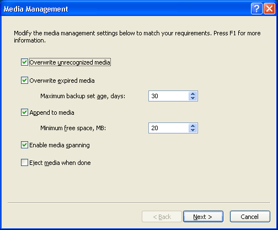Focus the Minimum free space field
This screenshot has width=278, height=230.
click(x=168, y=128)
